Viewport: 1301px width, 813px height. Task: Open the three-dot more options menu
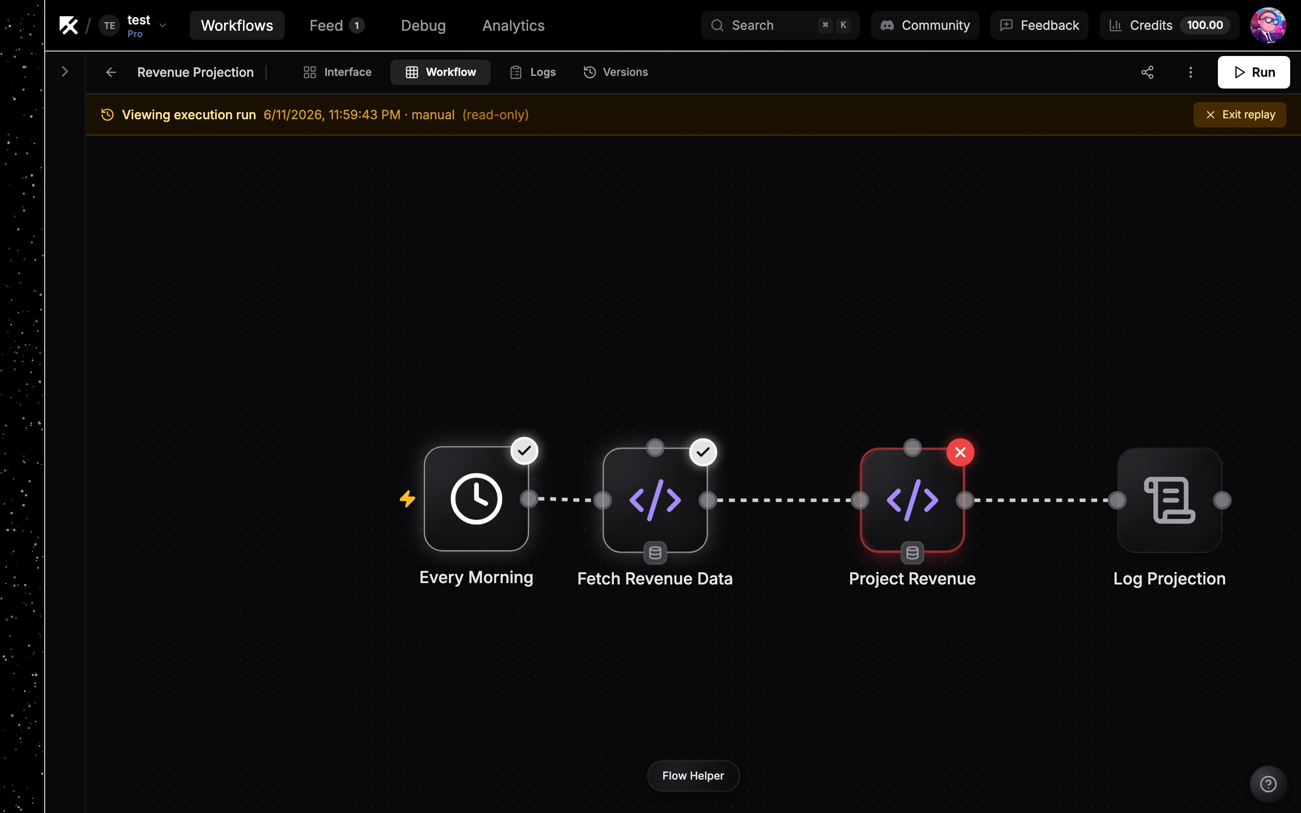pos(1190,72)
